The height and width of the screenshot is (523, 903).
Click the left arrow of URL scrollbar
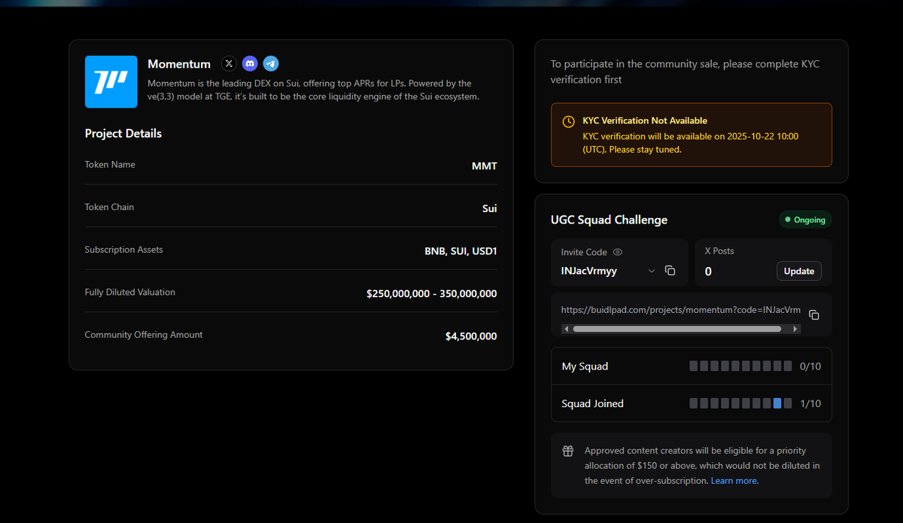tap(565, 329)
